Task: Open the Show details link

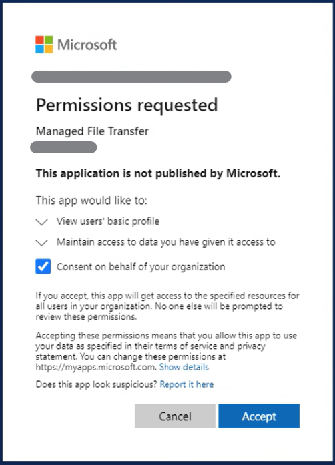Action: pyautogui.click(x=184, y=367)
